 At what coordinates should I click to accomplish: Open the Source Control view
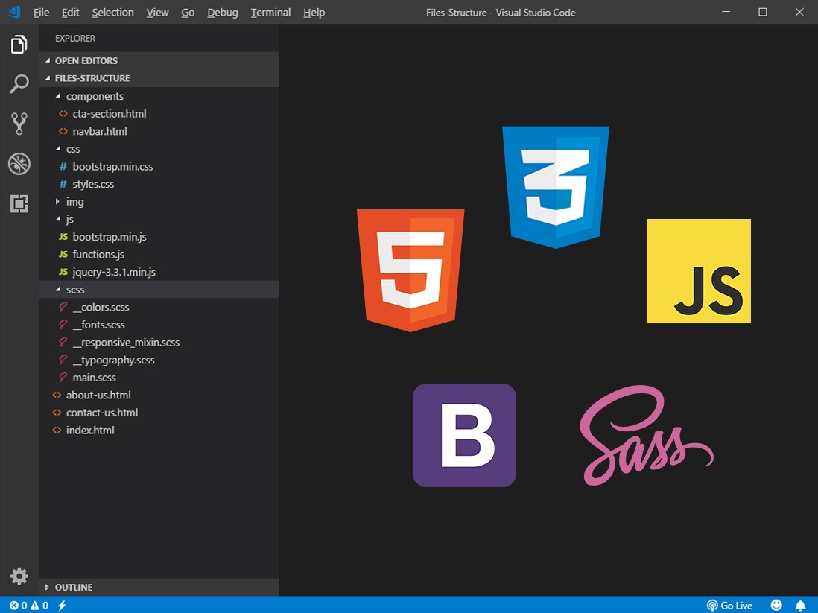coord(19,124)
